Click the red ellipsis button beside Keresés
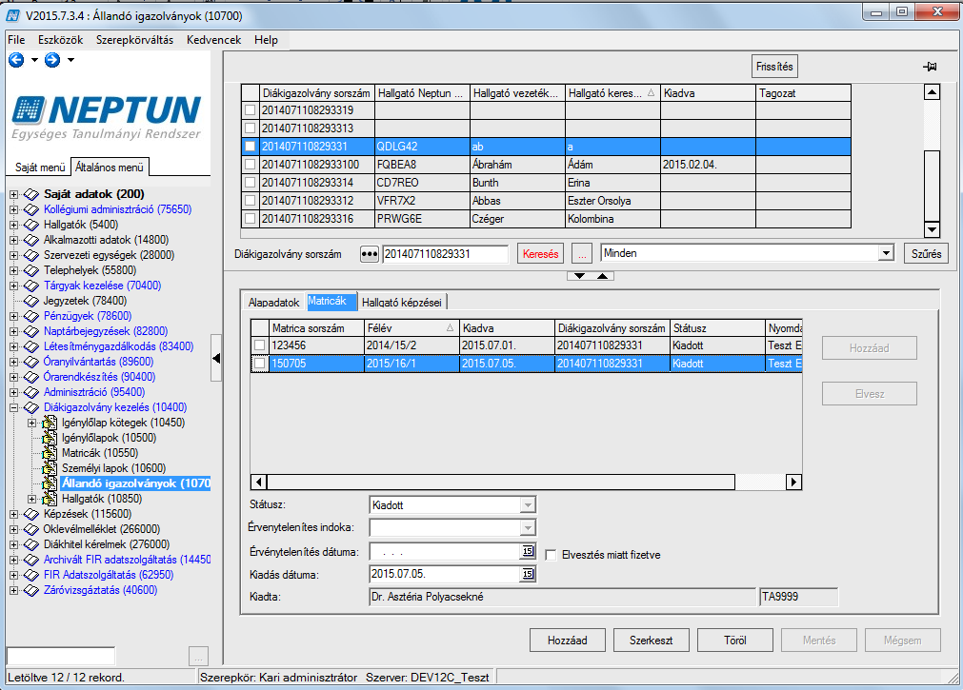Image resolution: width=963 pixels, height=690 pixels. point(582,254)
